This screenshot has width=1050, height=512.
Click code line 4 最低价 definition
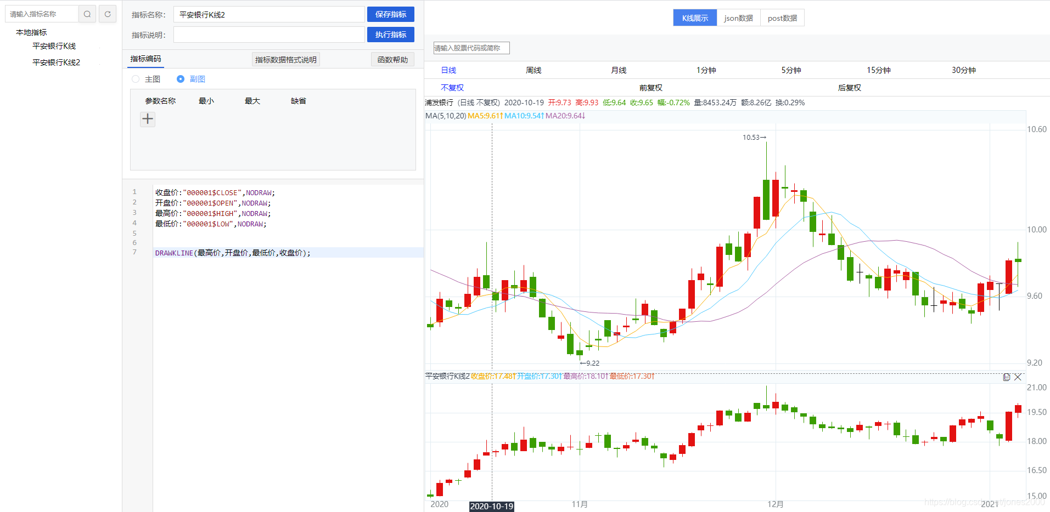[x=211, y=224]
